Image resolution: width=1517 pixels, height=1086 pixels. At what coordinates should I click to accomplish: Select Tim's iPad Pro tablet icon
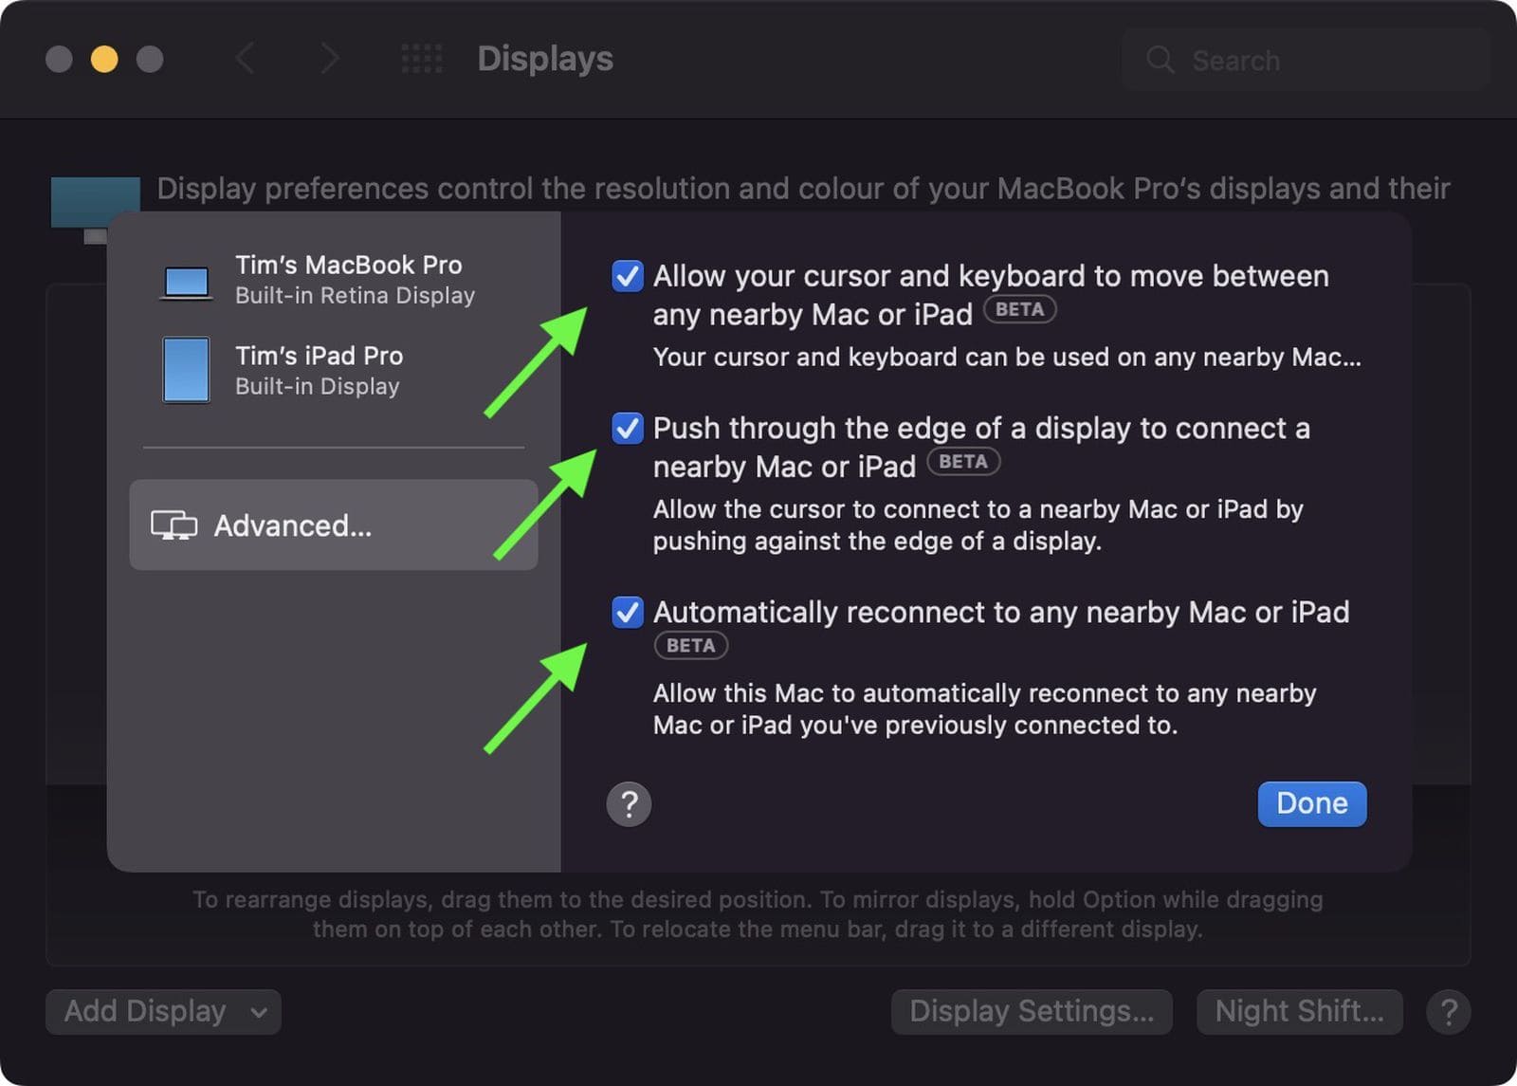186,370
